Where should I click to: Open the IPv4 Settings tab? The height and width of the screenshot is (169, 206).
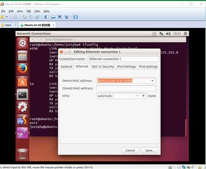126,66
